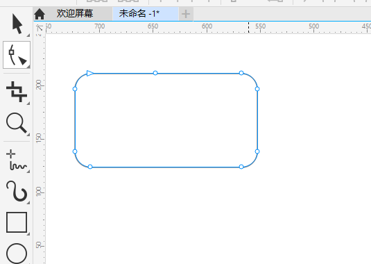The width and height of the screenshot is (371, 264).
Task: Expand the Crop tool flyout triangle
Action: coord(28,103)
